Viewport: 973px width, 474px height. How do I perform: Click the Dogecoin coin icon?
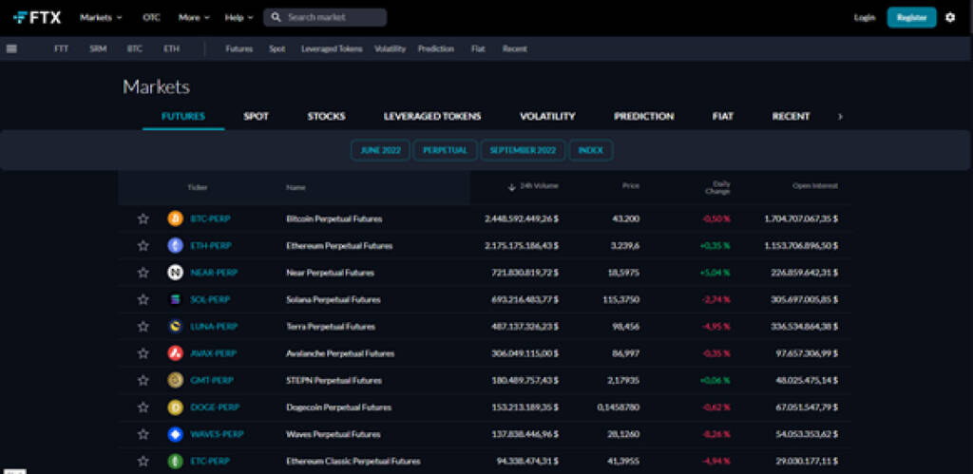coord(175,408)
